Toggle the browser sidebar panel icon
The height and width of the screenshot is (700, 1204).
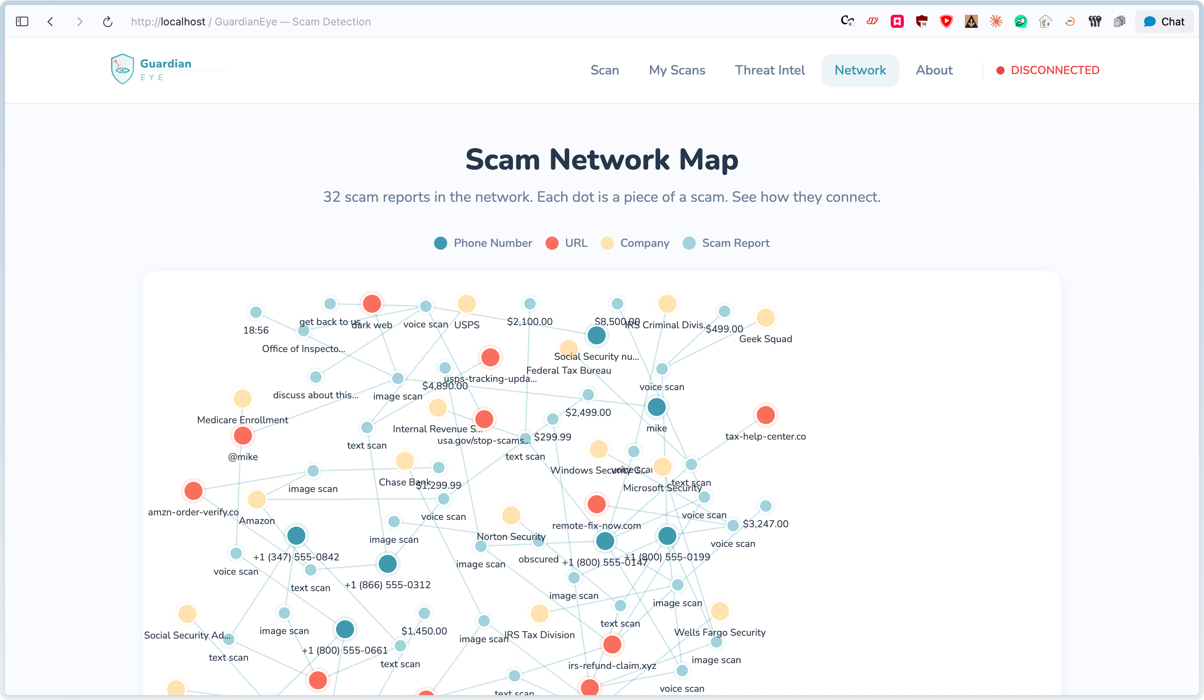point(22,21)
